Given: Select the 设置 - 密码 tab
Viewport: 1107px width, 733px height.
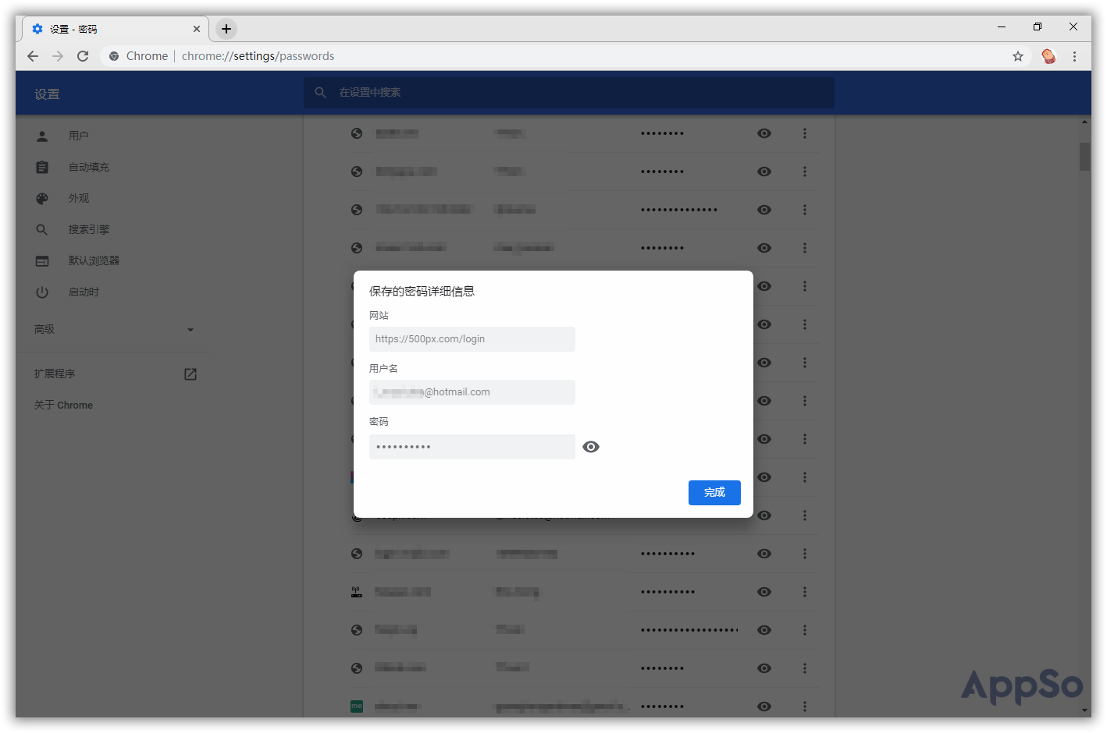Looking at the screenshot, I should pos(116,29).
